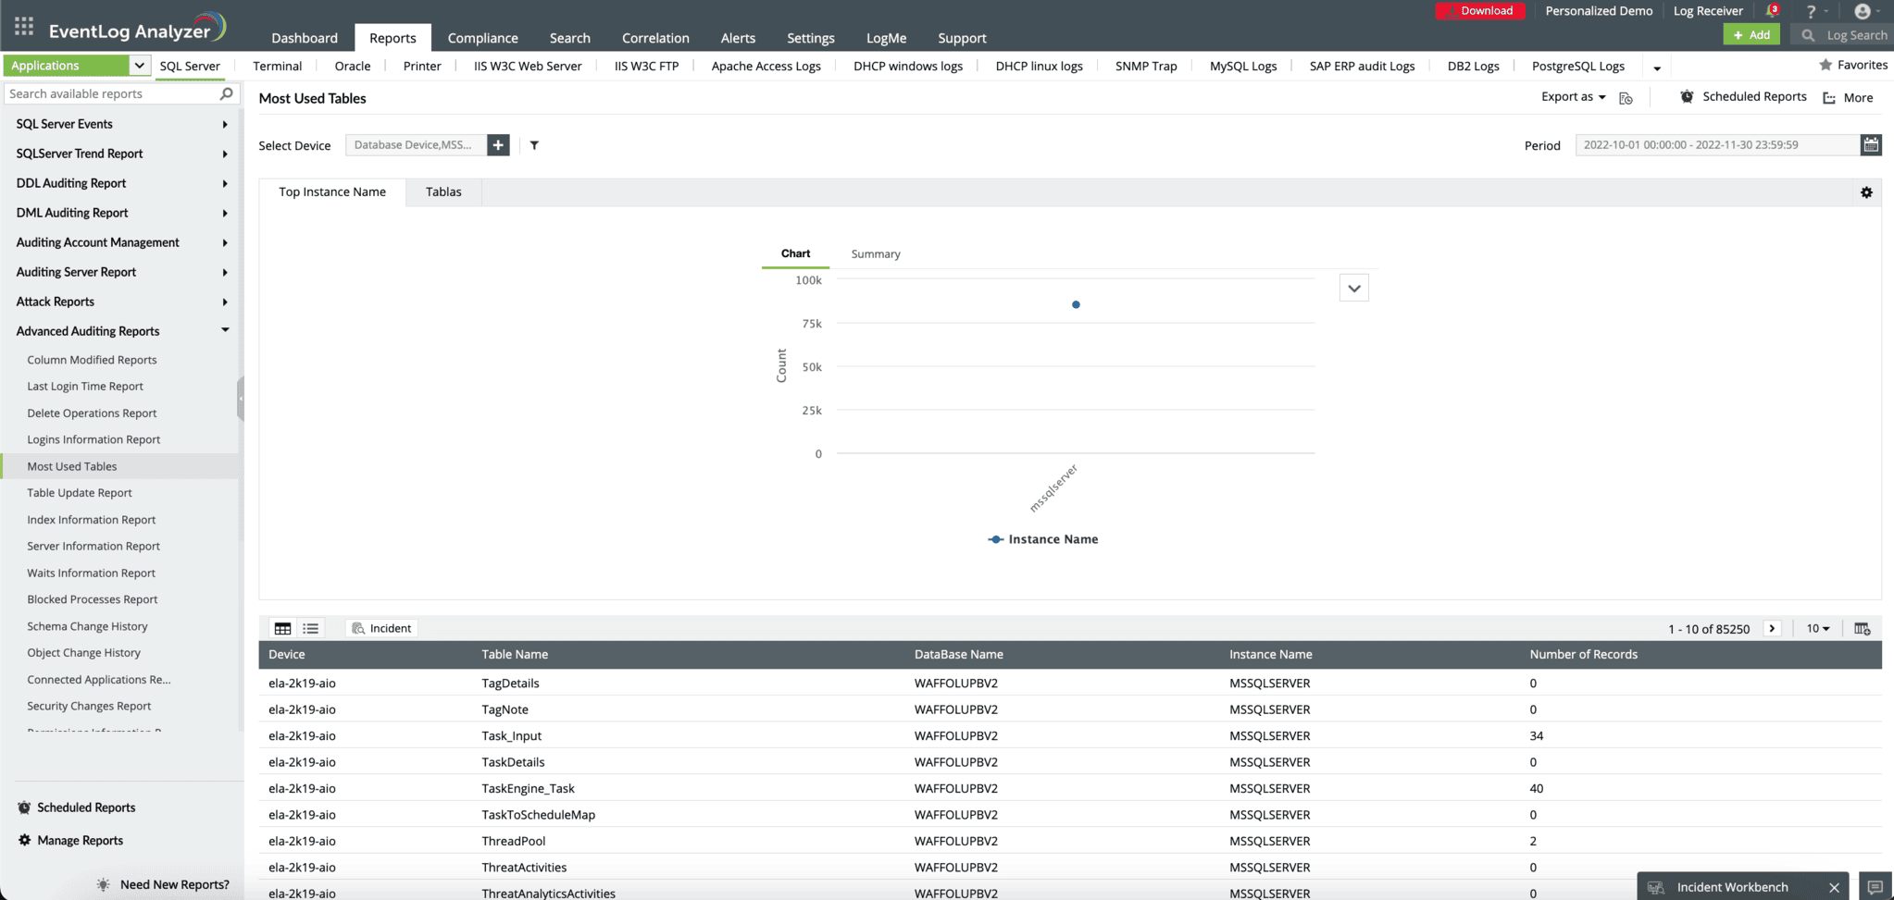Sort by Number of Records column header

tap(1583, 654)
